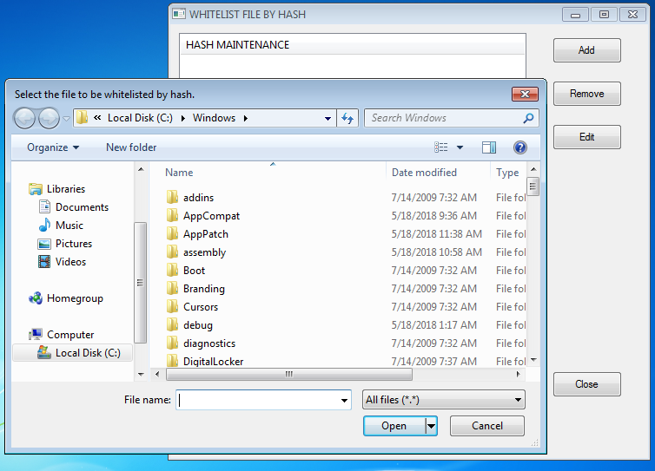Click the file list horizontal scrollbar
This screenshot has height=471, width=655.
289,374
